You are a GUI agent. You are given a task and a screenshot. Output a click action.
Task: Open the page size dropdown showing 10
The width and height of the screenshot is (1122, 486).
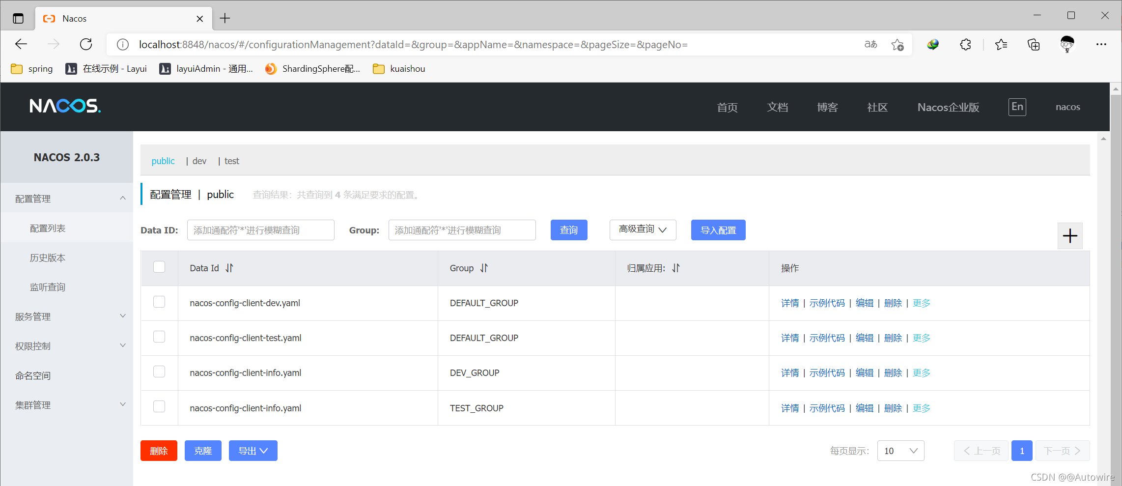pyautogui.click(x=900, y=451)
